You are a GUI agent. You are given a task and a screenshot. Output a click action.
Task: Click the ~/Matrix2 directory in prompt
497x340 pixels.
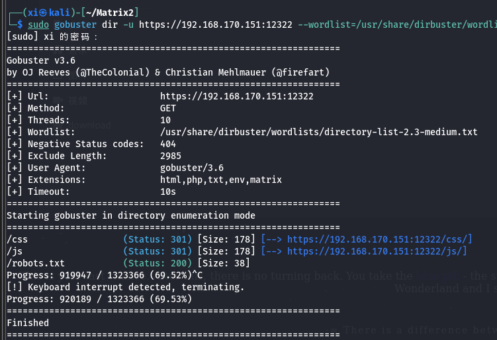click(110, 13)
